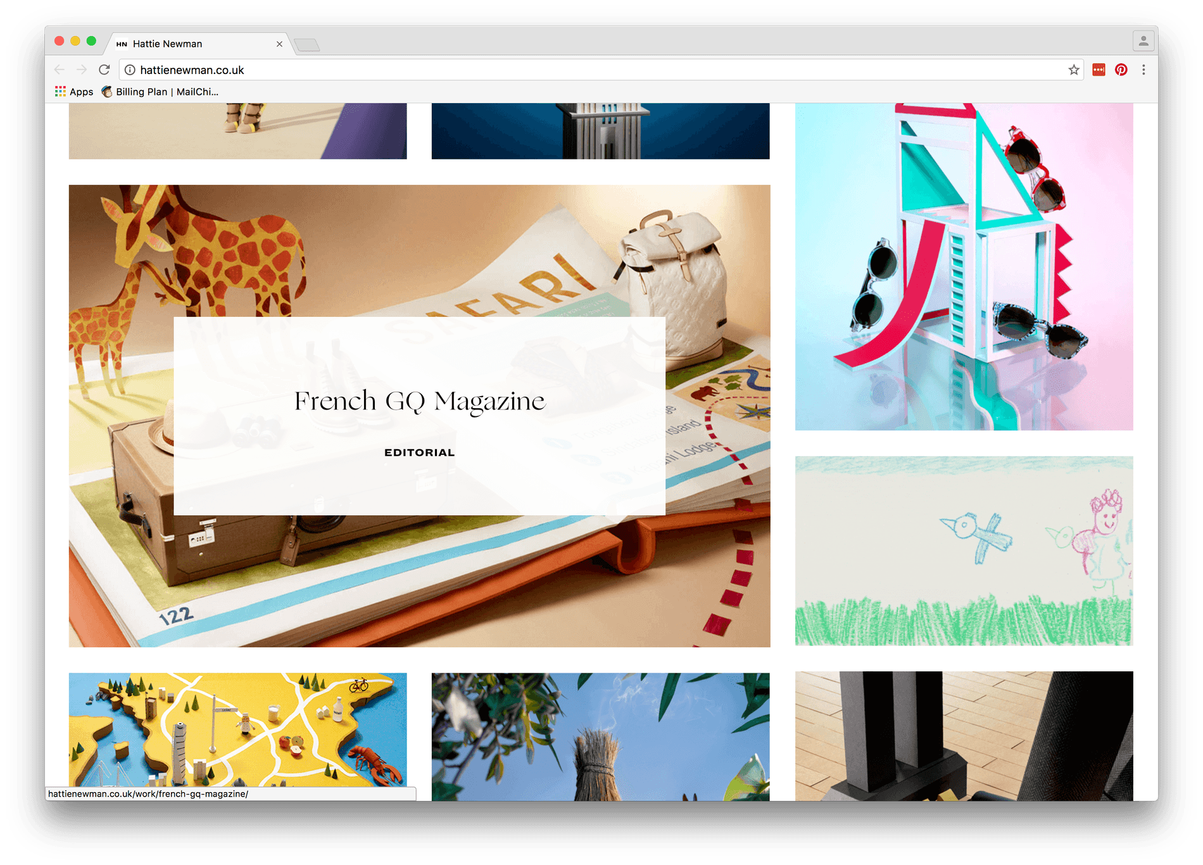Open the yellow paper map thumbnail
1203x865 pixels.
237,730
